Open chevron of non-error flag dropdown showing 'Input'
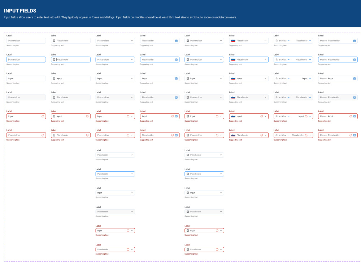361x270 pixels. coord(265,78)
